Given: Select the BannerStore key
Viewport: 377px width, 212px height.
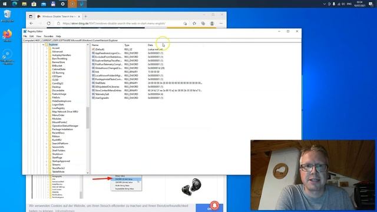Looking at the screenshot, I should (58, 62).
